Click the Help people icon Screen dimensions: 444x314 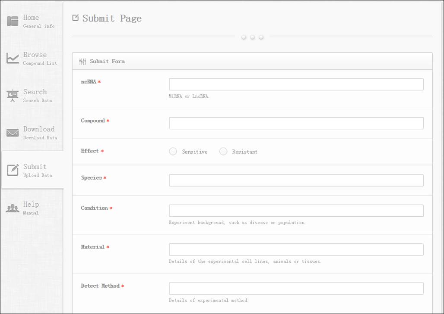click(13, 208)
